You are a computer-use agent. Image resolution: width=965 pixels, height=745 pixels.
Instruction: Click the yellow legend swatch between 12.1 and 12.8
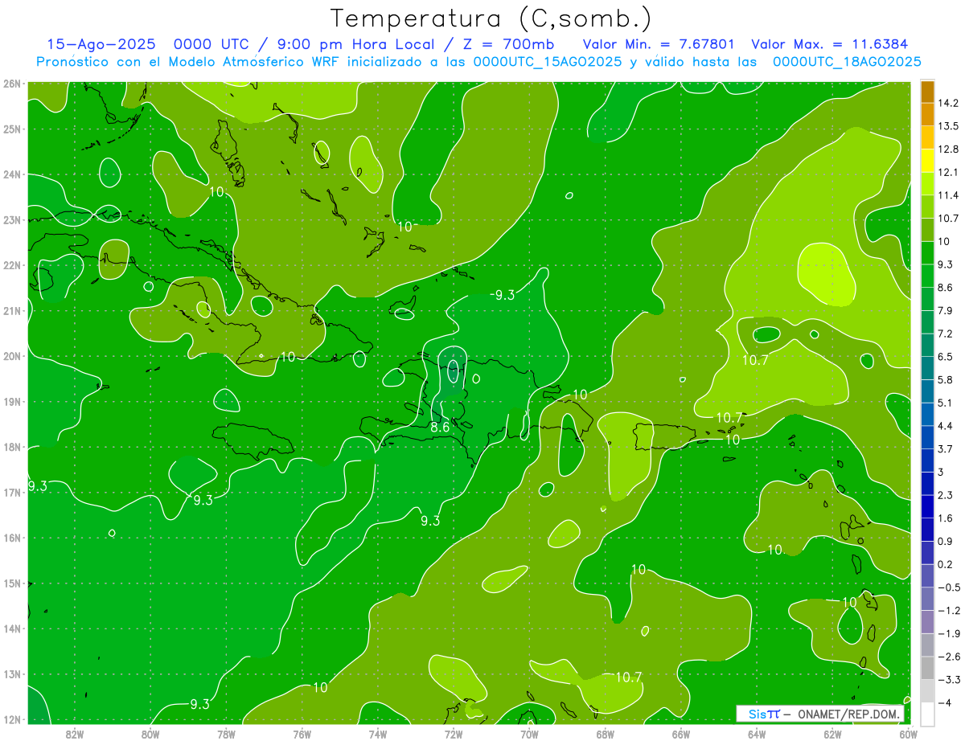pos(928,160)
